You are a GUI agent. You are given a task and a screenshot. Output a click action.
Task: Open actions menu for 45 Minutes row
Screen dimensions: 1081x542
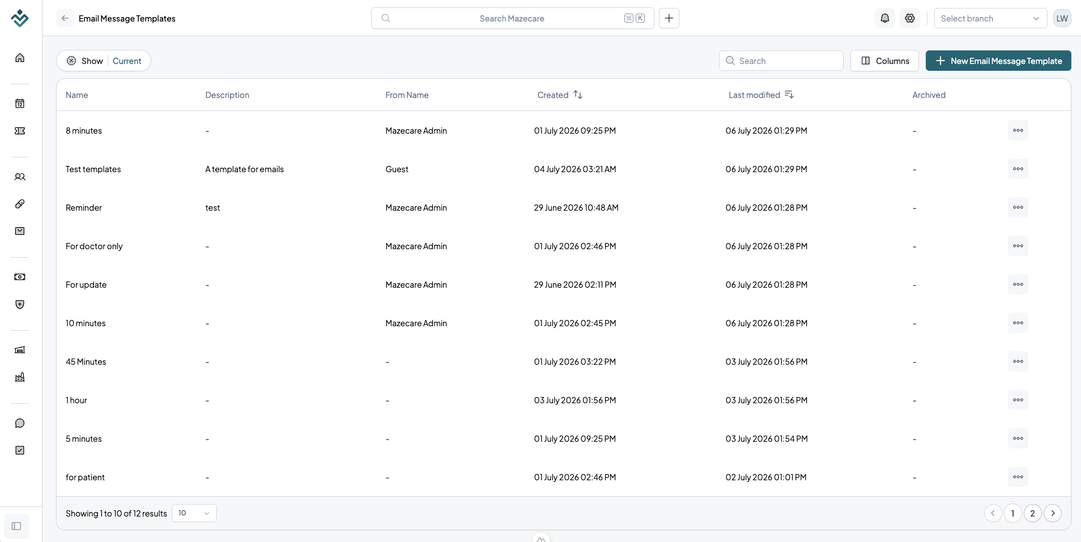click(1018, 361)
